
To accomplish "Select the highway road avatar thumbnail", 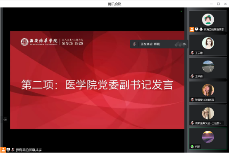I will pos(208,66).
